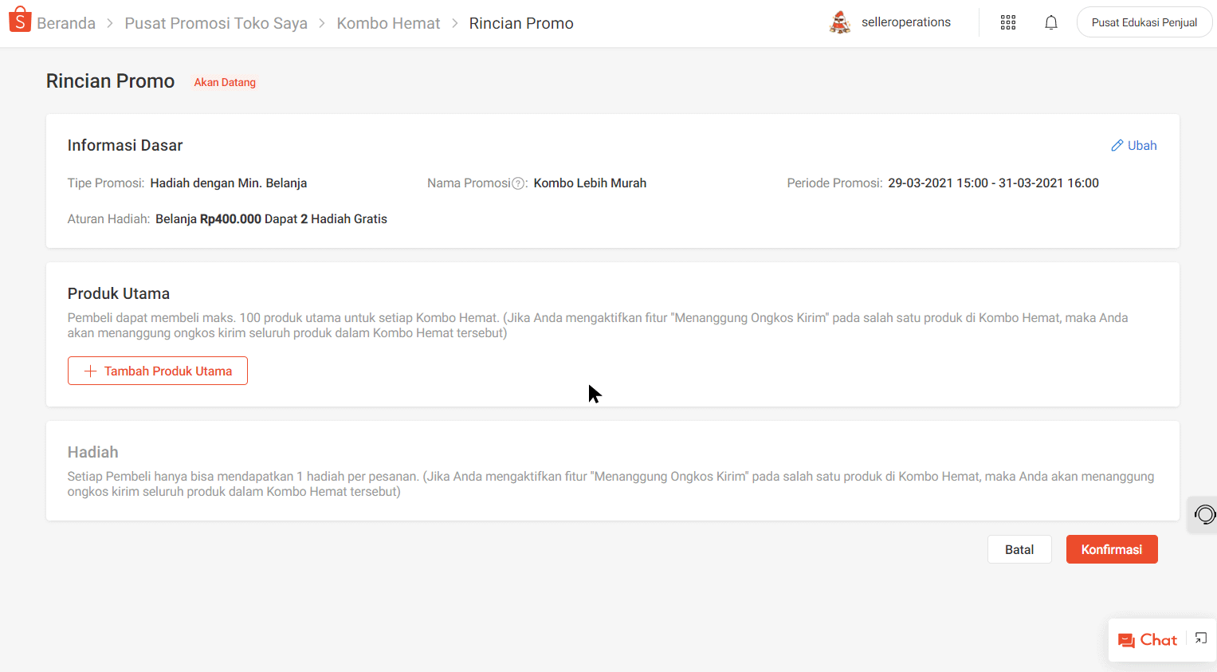Click Rincian Promo breadcrumb item
Viewport: 1217px width, 672px height.
pos(521,23)
